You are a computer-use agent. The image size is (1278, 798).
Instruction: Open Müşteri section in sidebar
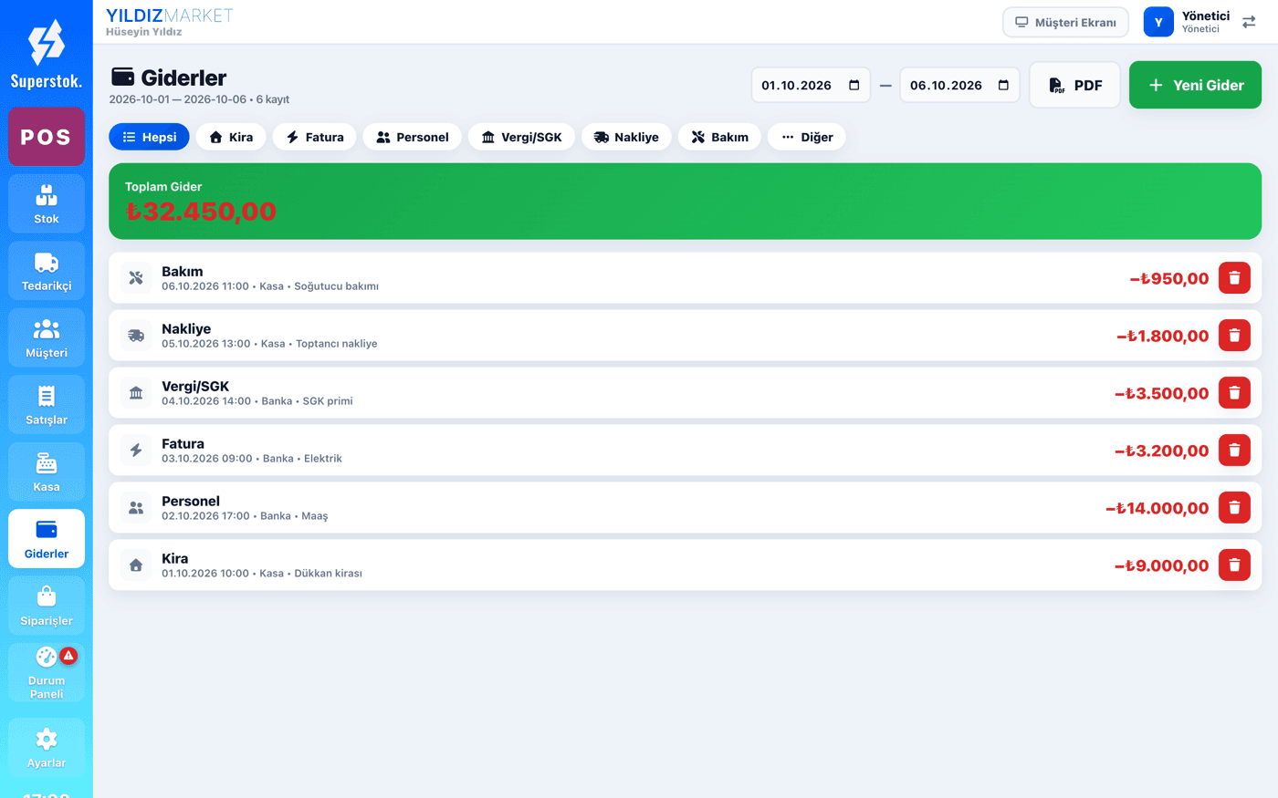pos(47,337)
